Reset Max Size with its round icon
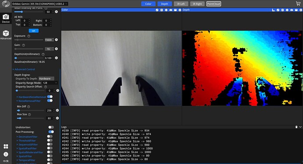303x164 pixels. coord(58,118)
